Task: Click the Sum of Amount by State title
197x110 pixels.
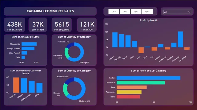Action: 26,37
